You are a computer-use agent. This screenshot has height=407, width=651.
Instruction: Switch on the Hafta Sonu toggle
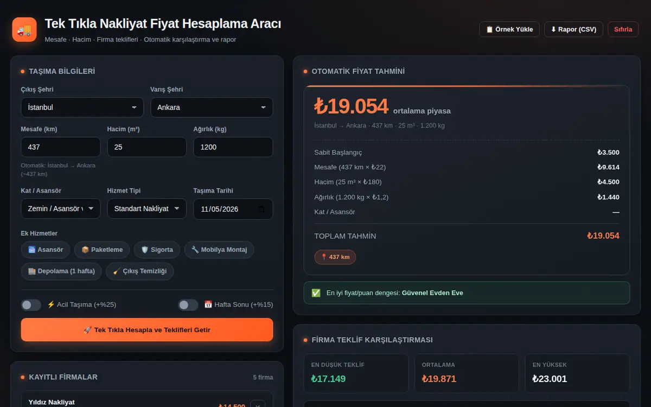coord(188,305)
